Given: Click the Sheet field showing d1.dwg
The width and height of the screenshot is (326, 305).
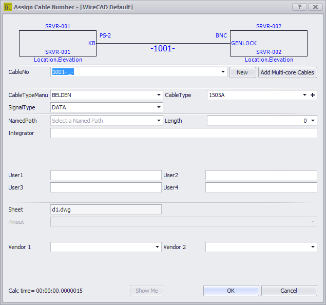Looking at the screenshot, I should tap(106, 209).
